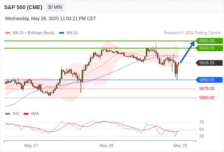The height and width of the screenshot is (152, 224).
Task: Click the blue upward forecast arrow
Action: point(187,52)
